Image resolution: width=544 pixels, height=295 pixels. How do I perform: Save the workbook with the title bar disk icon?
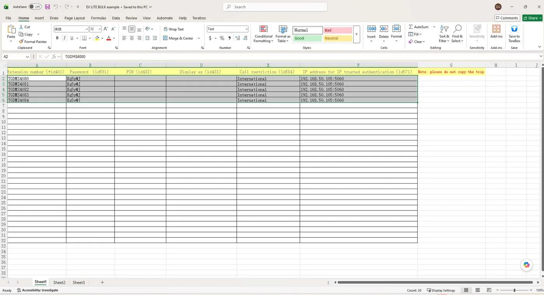[47, 7]
